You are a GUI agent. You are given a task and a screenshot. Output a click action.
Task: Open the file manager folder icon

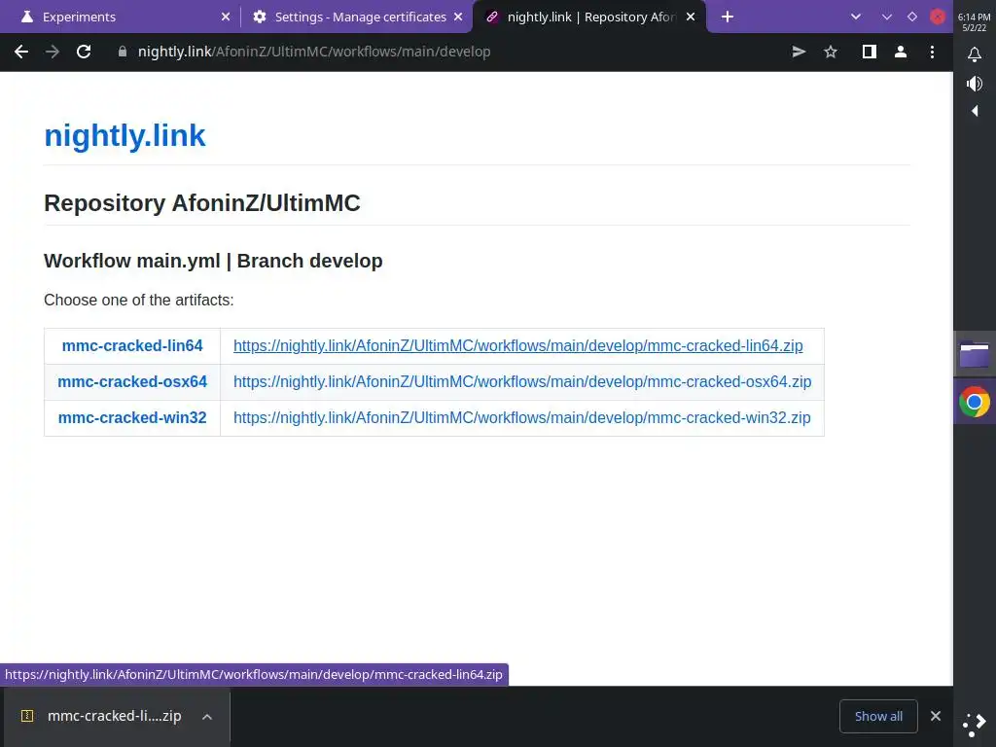tap(975, 354)
